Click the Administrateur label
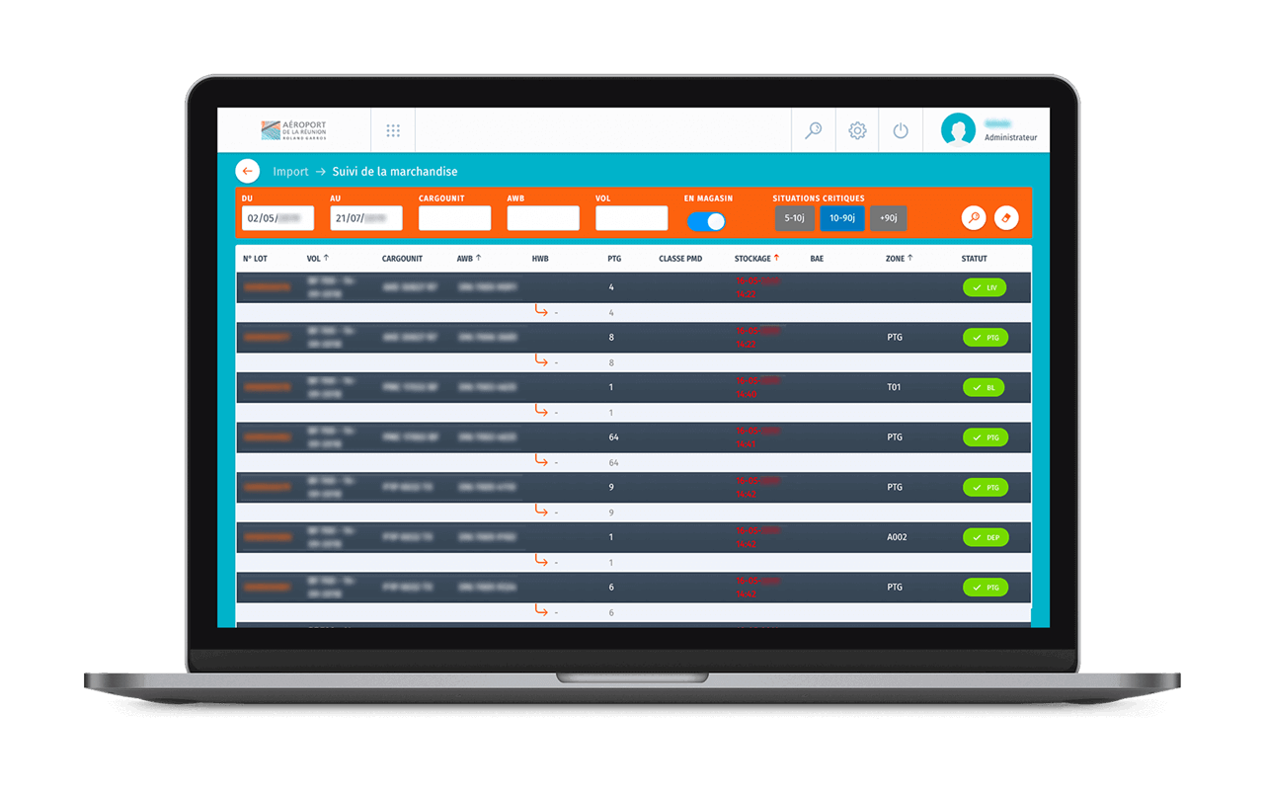This screenshot has width=1264, height=790. (x=1010, y=138)
